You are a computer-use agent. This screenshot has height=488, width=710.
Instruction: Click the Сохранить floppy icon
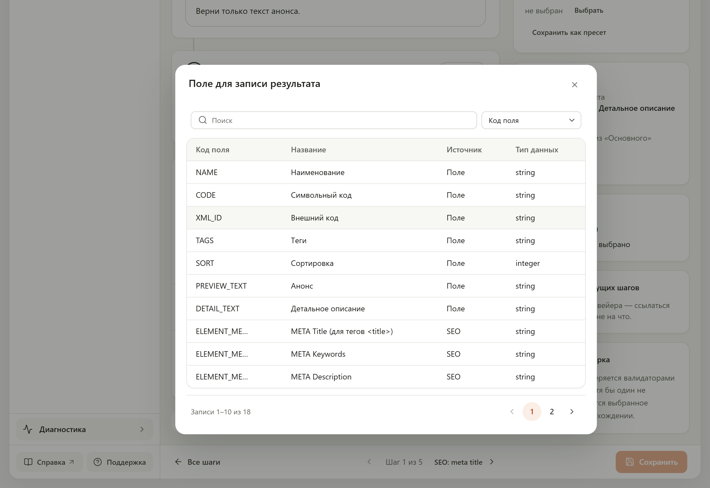click(630, 462)
